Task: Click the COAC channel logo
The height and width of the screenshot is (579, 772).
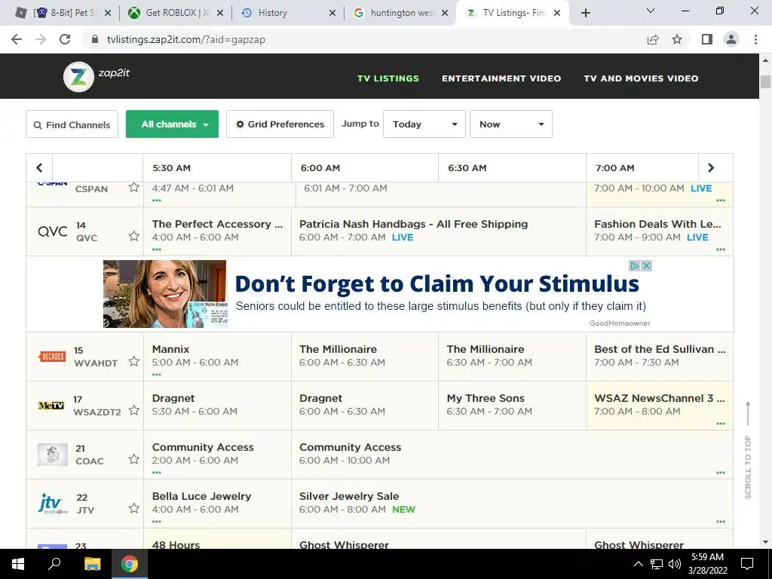Action: click(53, 455)
